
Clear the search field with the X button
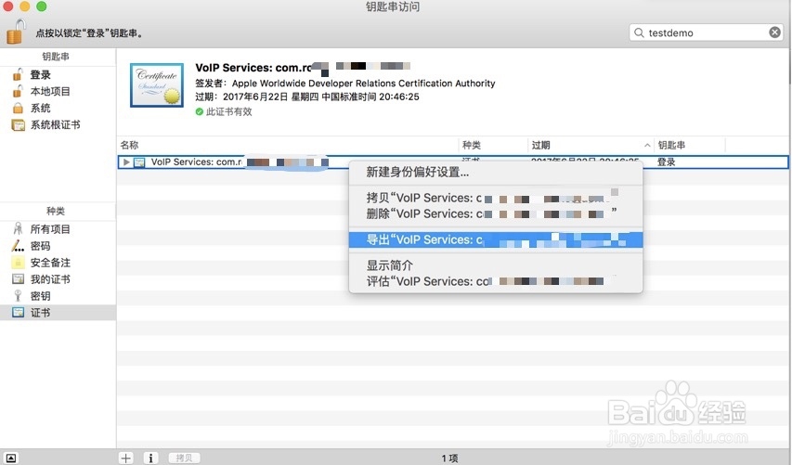coord(774,32)
